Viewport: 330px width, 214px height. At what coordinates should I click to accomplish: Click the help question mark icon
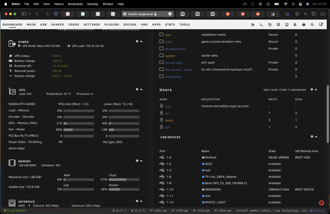(304, 25)
